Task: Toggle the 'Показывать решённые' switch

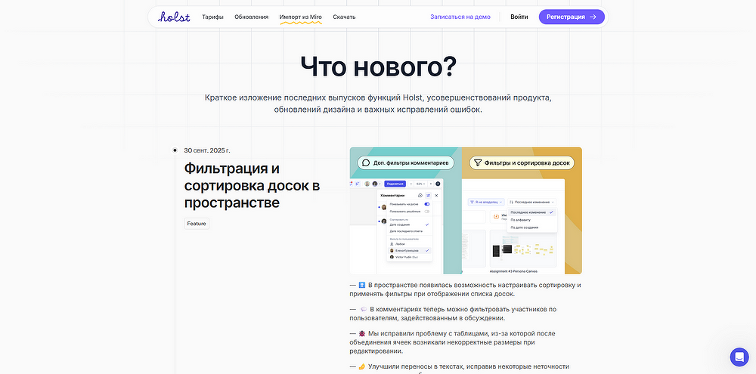Action: click(427, 212)
